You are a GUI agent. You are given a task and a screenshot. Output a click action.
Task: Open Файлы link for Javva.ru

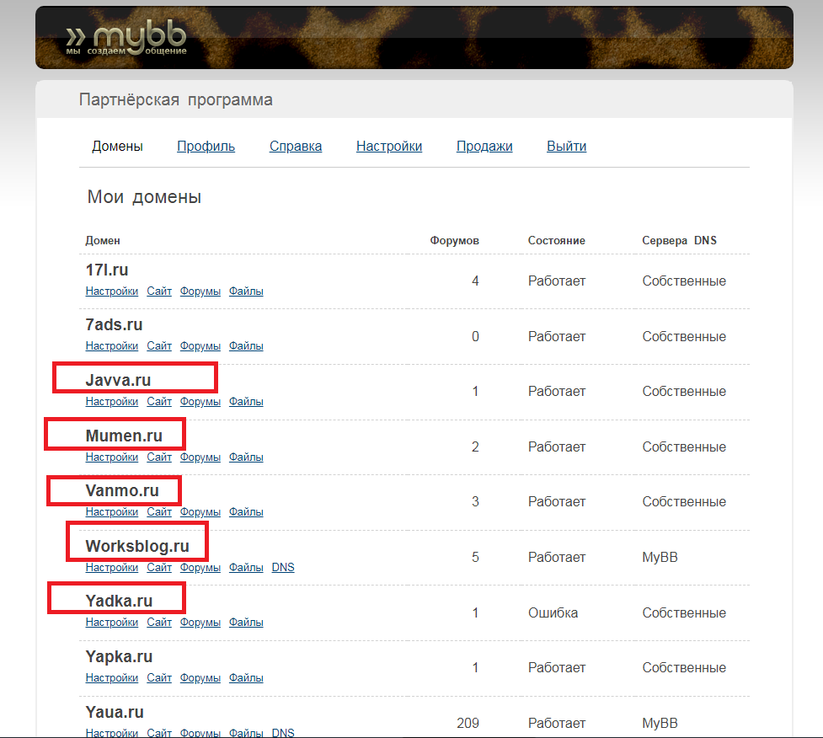pos(246,402)
